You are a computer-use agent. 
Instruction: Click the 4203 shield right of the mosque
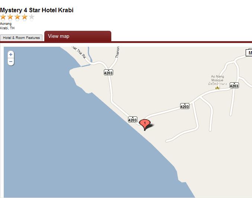pyautogui.click(x=234, y=86)
